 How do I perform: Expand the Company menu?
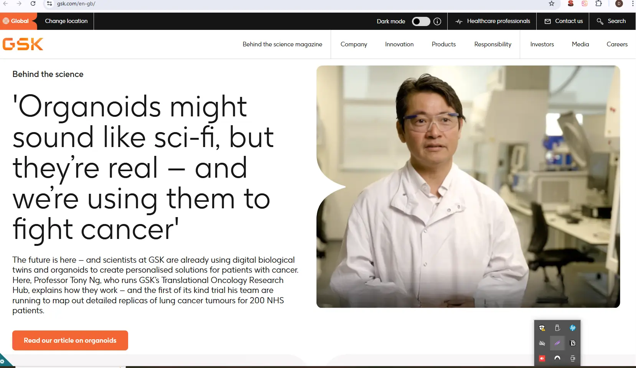[x=354, y=44]
